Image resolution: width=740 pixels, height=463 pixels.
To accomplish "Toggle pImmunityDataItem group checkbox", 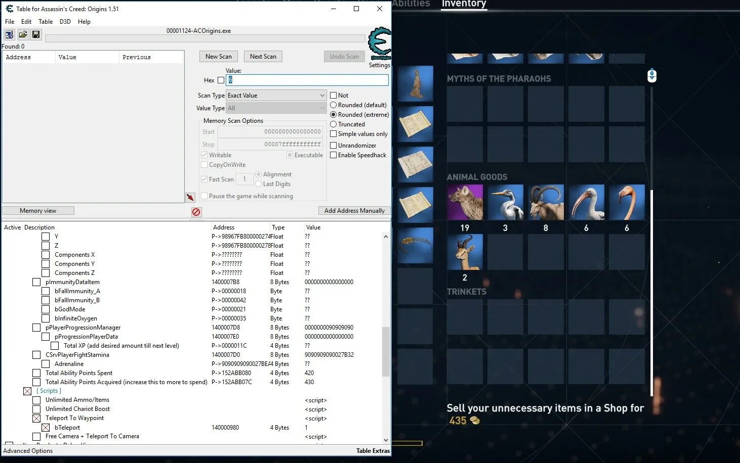I will 36,282.
